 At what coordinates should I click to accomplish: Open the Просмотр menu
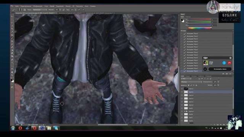80,6
